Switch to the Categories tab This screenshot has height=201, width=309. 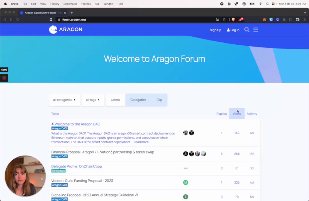[138, 100]
